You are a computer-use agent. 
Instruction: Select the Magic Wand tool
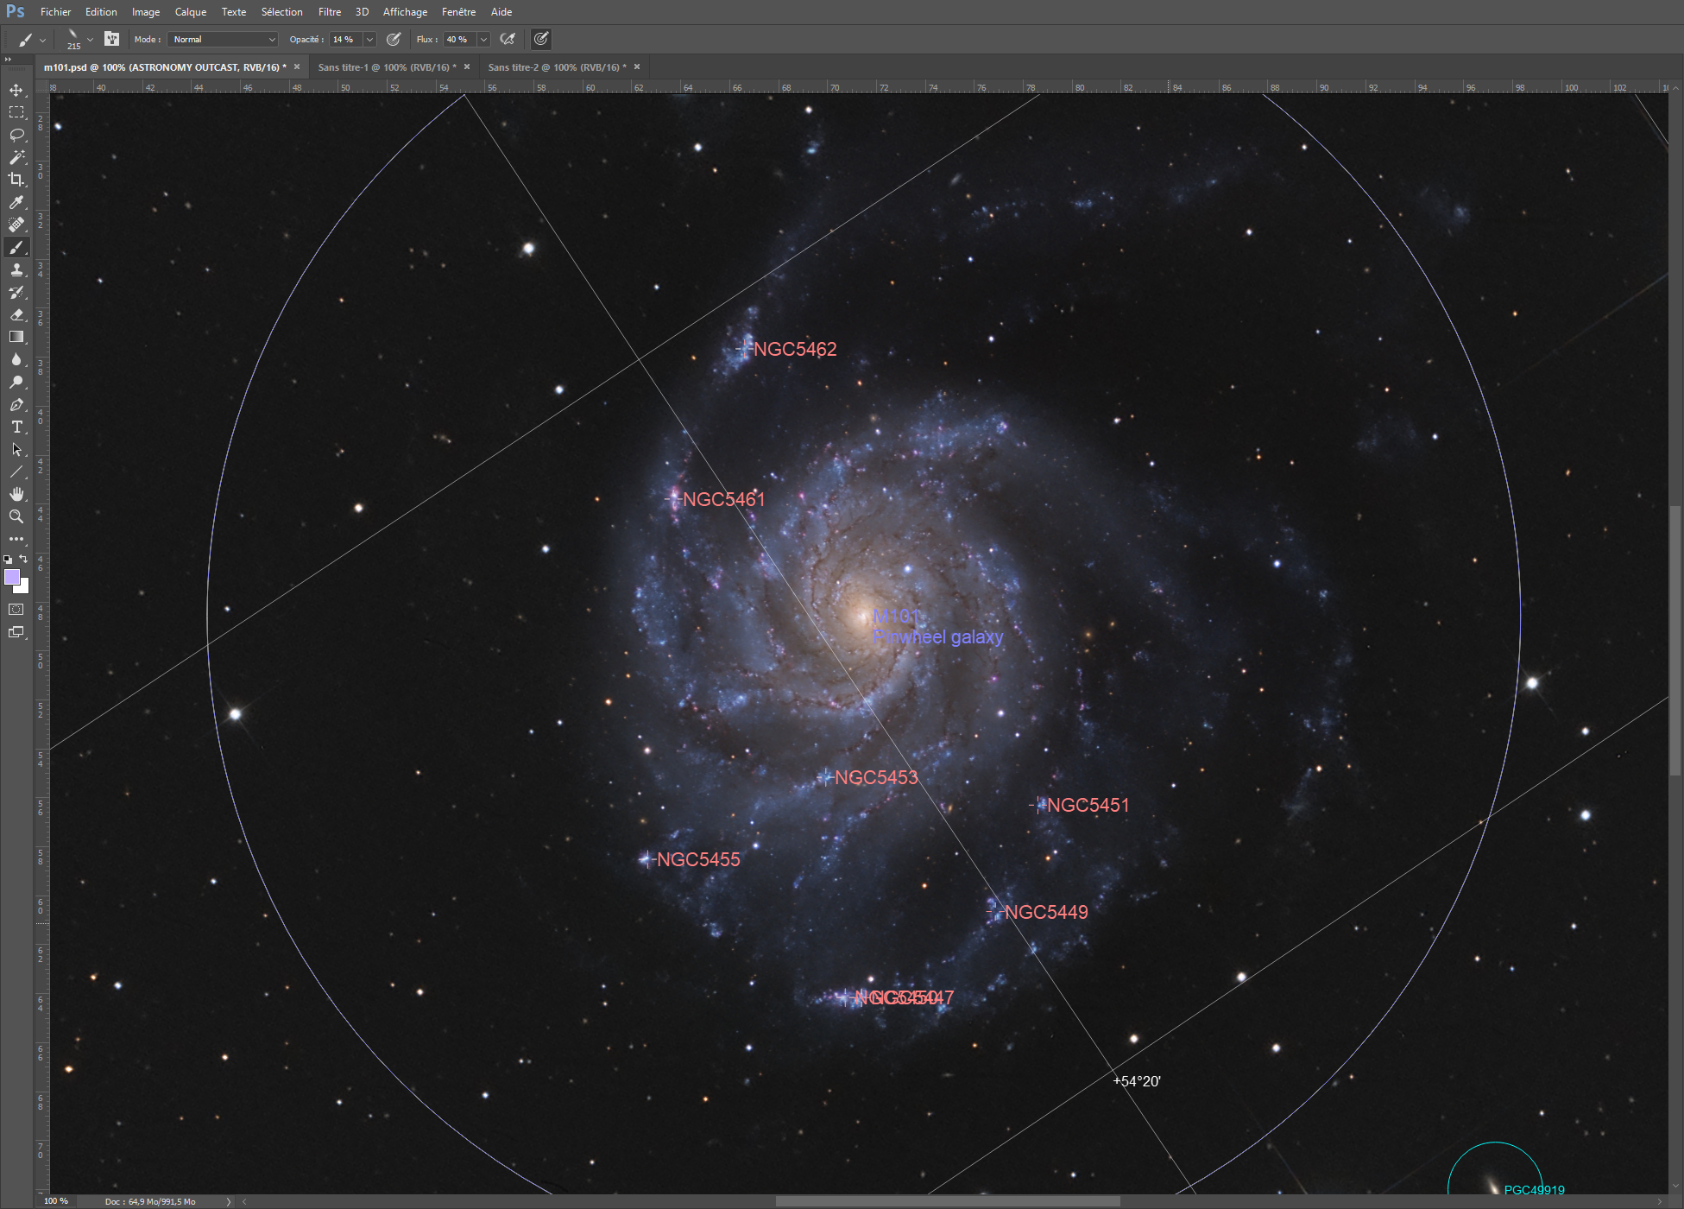tap(16, 157)
